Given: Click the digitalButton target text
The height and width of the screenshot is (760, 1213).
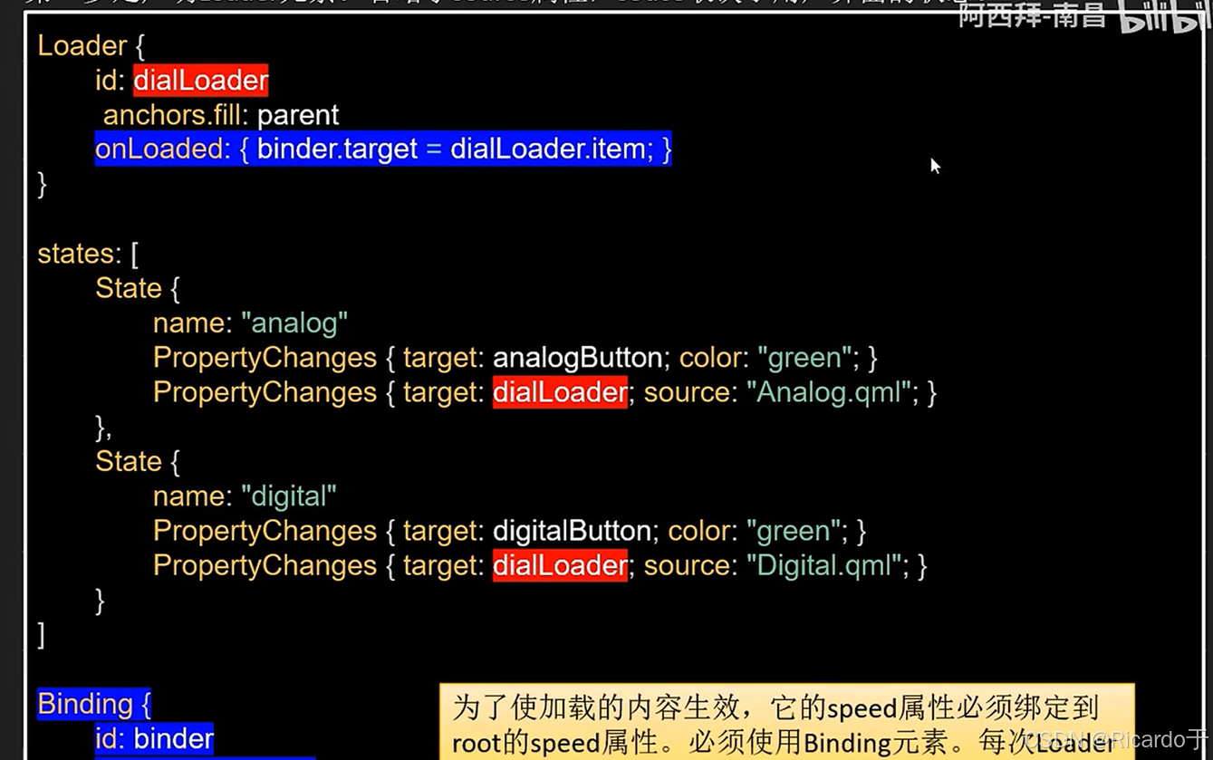Looking at the screenshot, I should click(572, 531).
